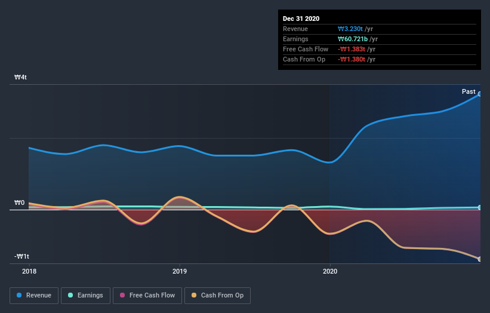Click the Cash From Op endpoint marker
This screenshot has width=490, height=313.
480,259
